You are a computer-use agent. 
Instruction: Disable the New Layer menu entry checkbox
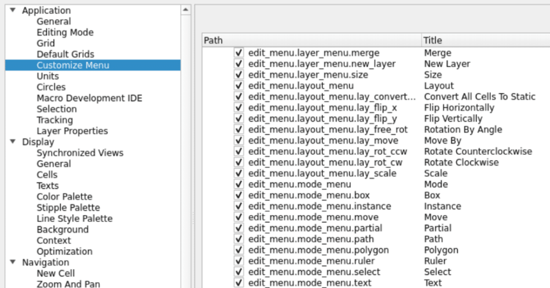(x=238, y=64)
